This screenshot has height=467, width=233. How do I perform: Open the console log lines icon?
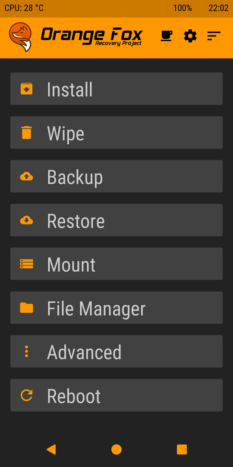coord(214,36)
